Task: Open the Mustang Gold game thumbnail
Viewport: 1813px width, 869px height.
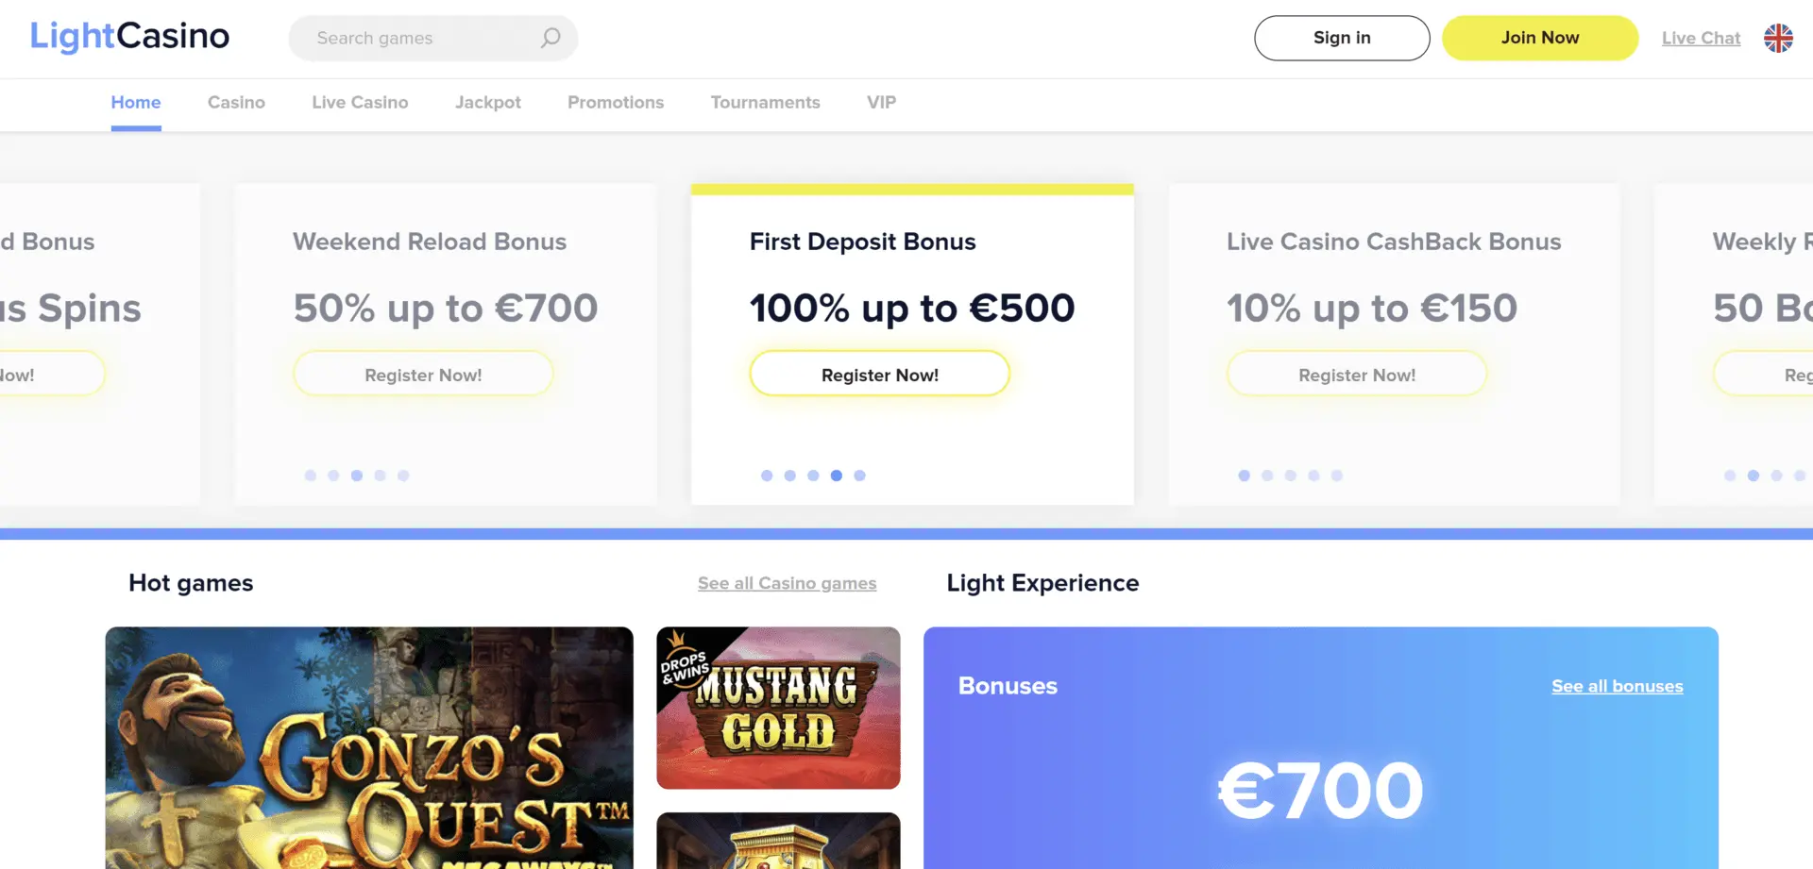Action: tap(778, 708)
